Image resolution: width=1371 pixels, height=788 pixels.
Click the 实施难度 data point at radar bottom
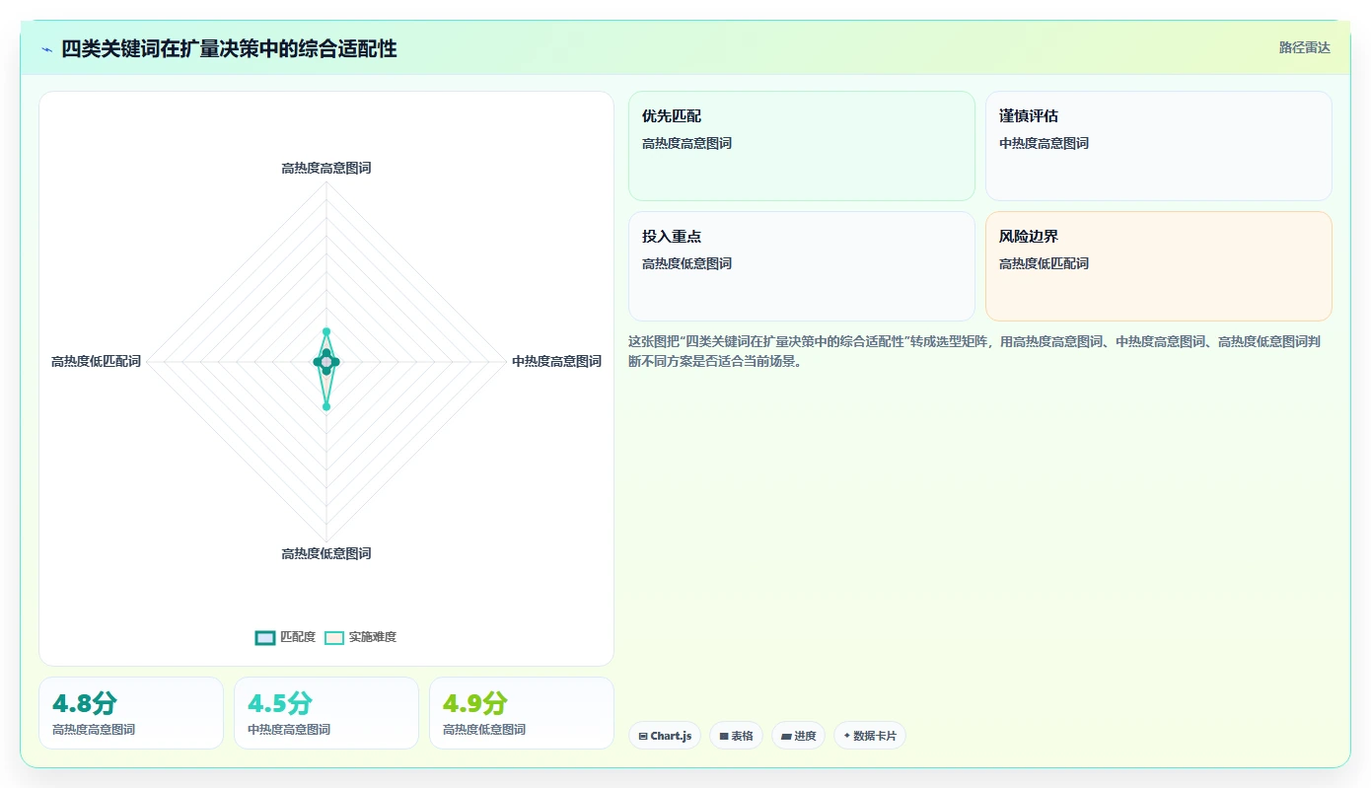pos(326,406)
